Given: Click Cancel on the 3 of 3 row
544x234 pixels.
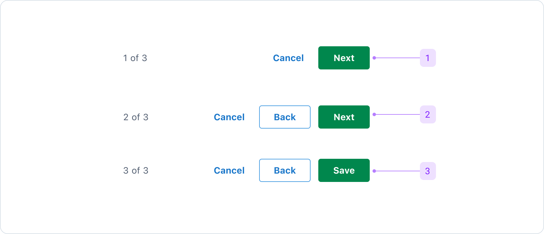Looking at the screenshot, I should (229, 170).
